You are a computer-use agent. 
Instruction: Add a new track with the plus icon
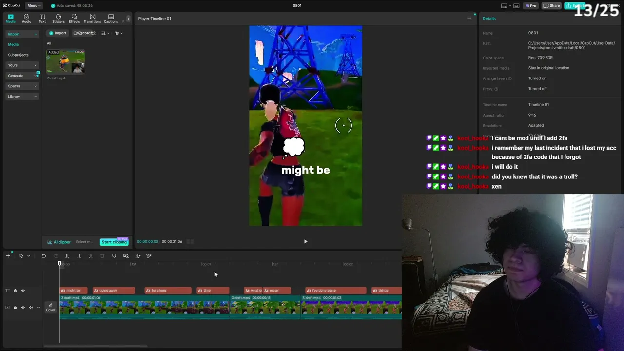point(8,255)
